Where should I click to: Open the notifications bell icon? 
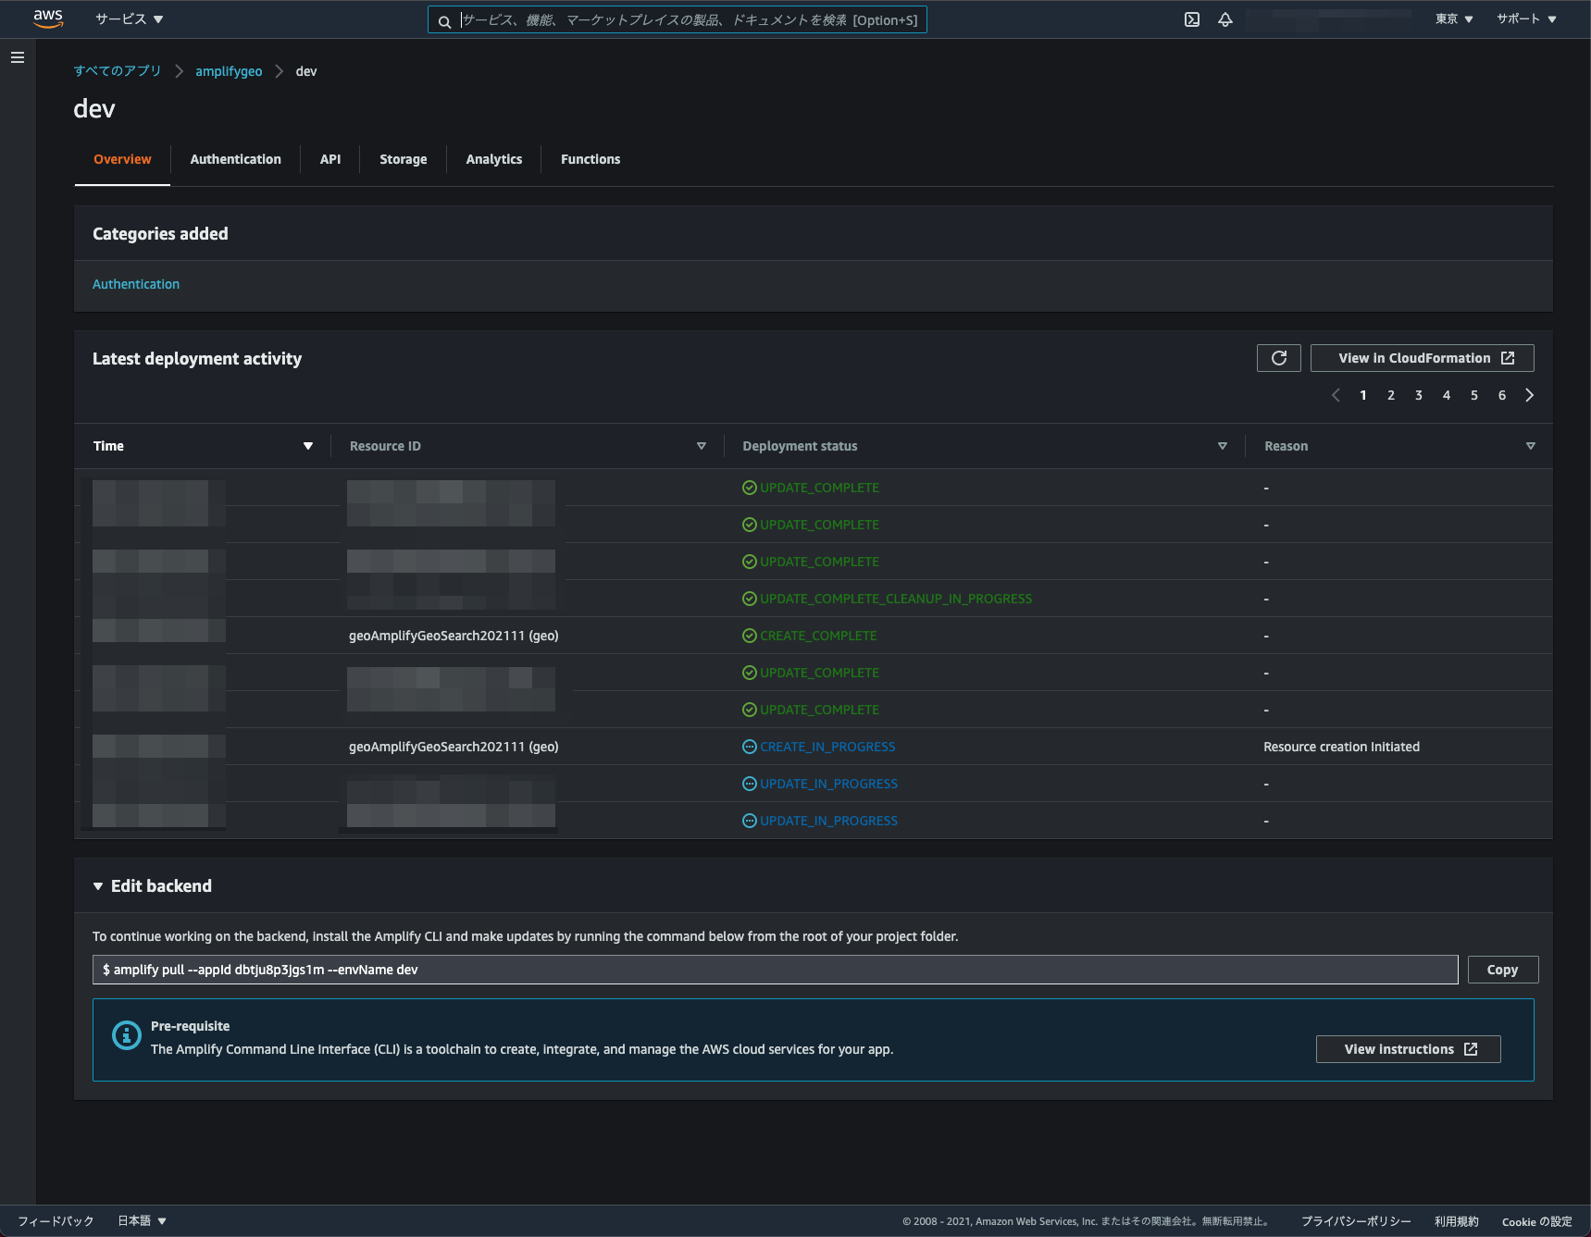[x=1225, y=19]
